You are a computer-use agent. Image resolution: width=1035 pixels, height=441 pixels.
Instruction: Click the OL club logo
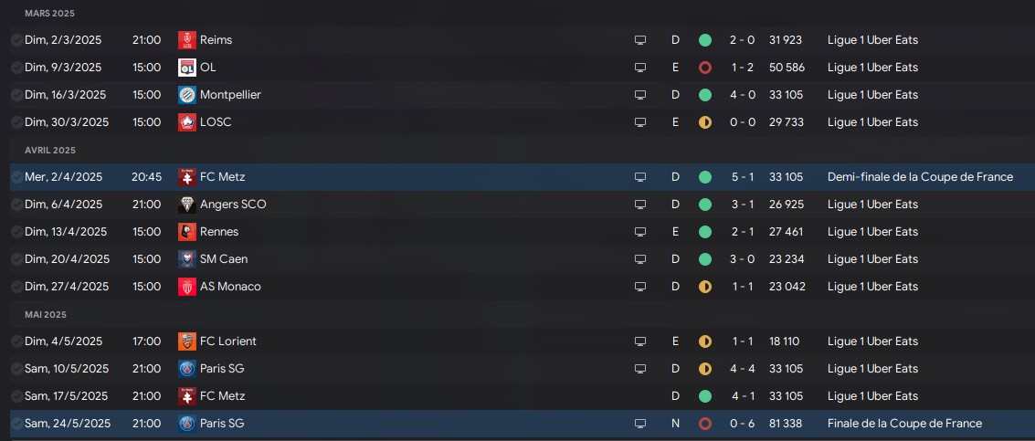pos(186,68)
